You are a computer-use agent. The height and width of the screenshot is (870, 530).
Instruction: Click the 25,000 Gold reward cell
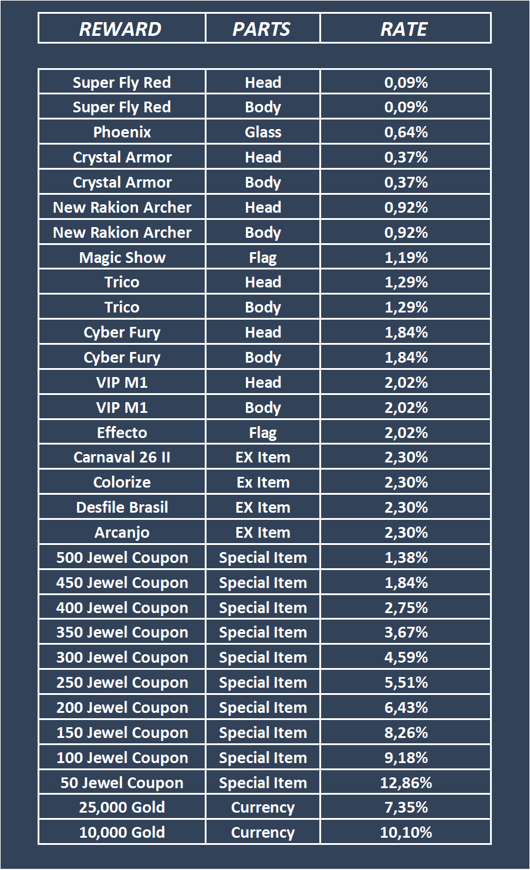(x=122, y=808)
